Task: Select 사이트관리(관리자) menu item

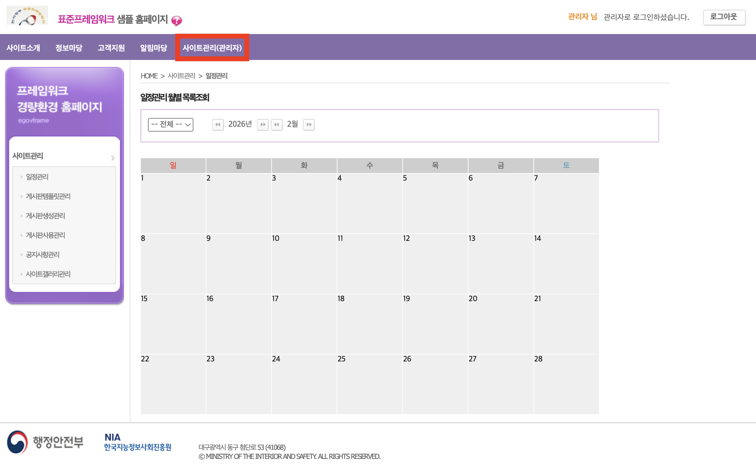Action: tap(212, 48)
